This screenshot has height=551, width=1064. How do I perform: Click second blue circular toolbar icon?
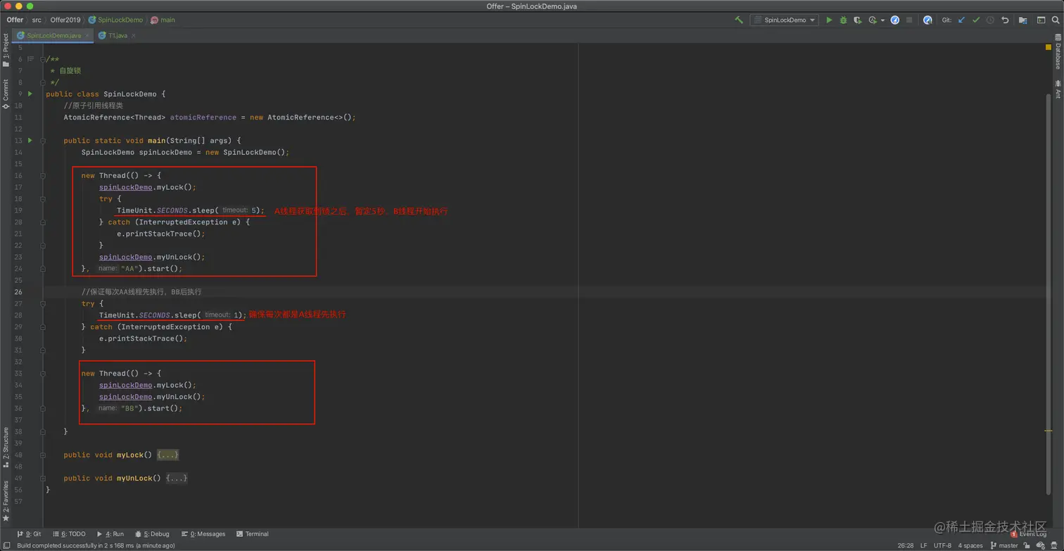coord(927,20)
